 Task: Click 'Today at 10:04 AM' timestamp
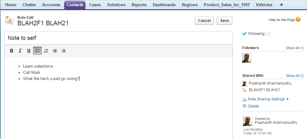(x=257, y=133)
